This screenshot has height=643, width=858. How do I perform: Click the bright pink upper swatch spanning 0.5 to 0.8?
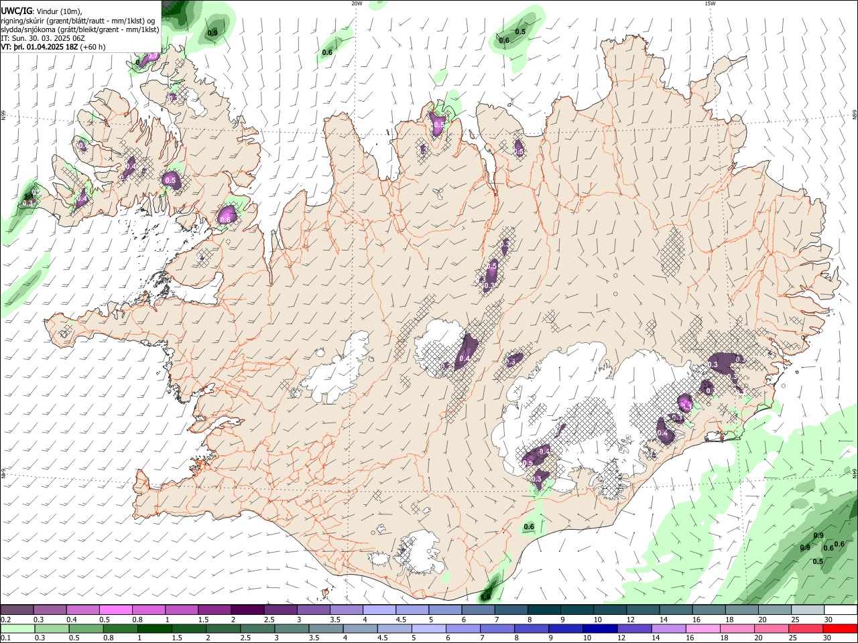pos(115,610)
